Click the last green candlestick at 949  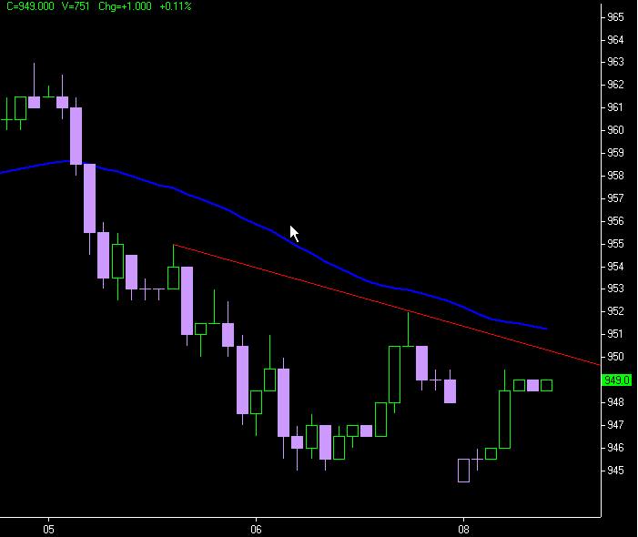546,385
